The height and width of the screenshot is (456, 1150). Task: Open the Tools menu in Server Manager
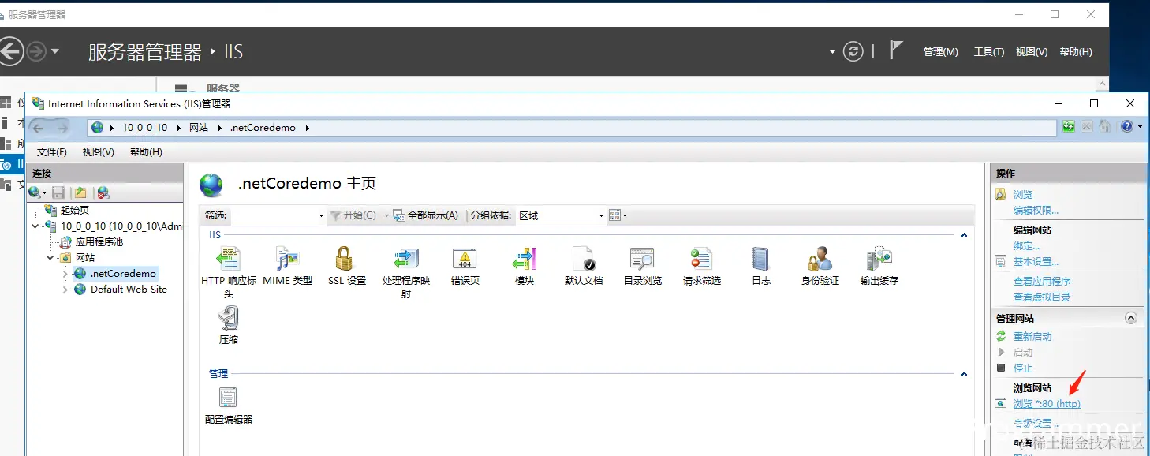click(988, 51)
